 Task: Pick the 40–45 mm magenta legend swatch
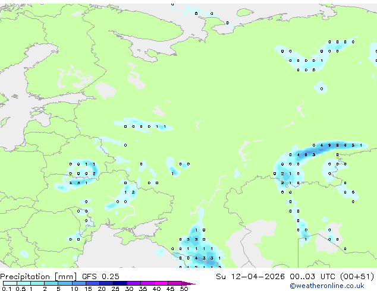coord(161,283)
